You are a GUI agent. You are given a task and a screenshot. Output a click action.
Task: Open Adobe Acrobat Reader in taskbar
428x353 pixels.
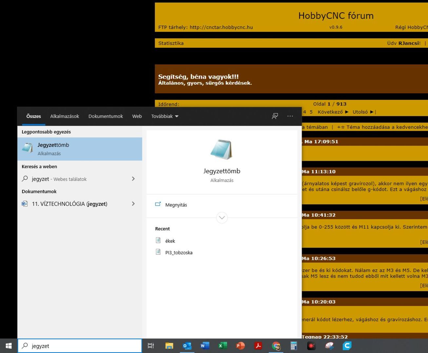tap(258, 346)
